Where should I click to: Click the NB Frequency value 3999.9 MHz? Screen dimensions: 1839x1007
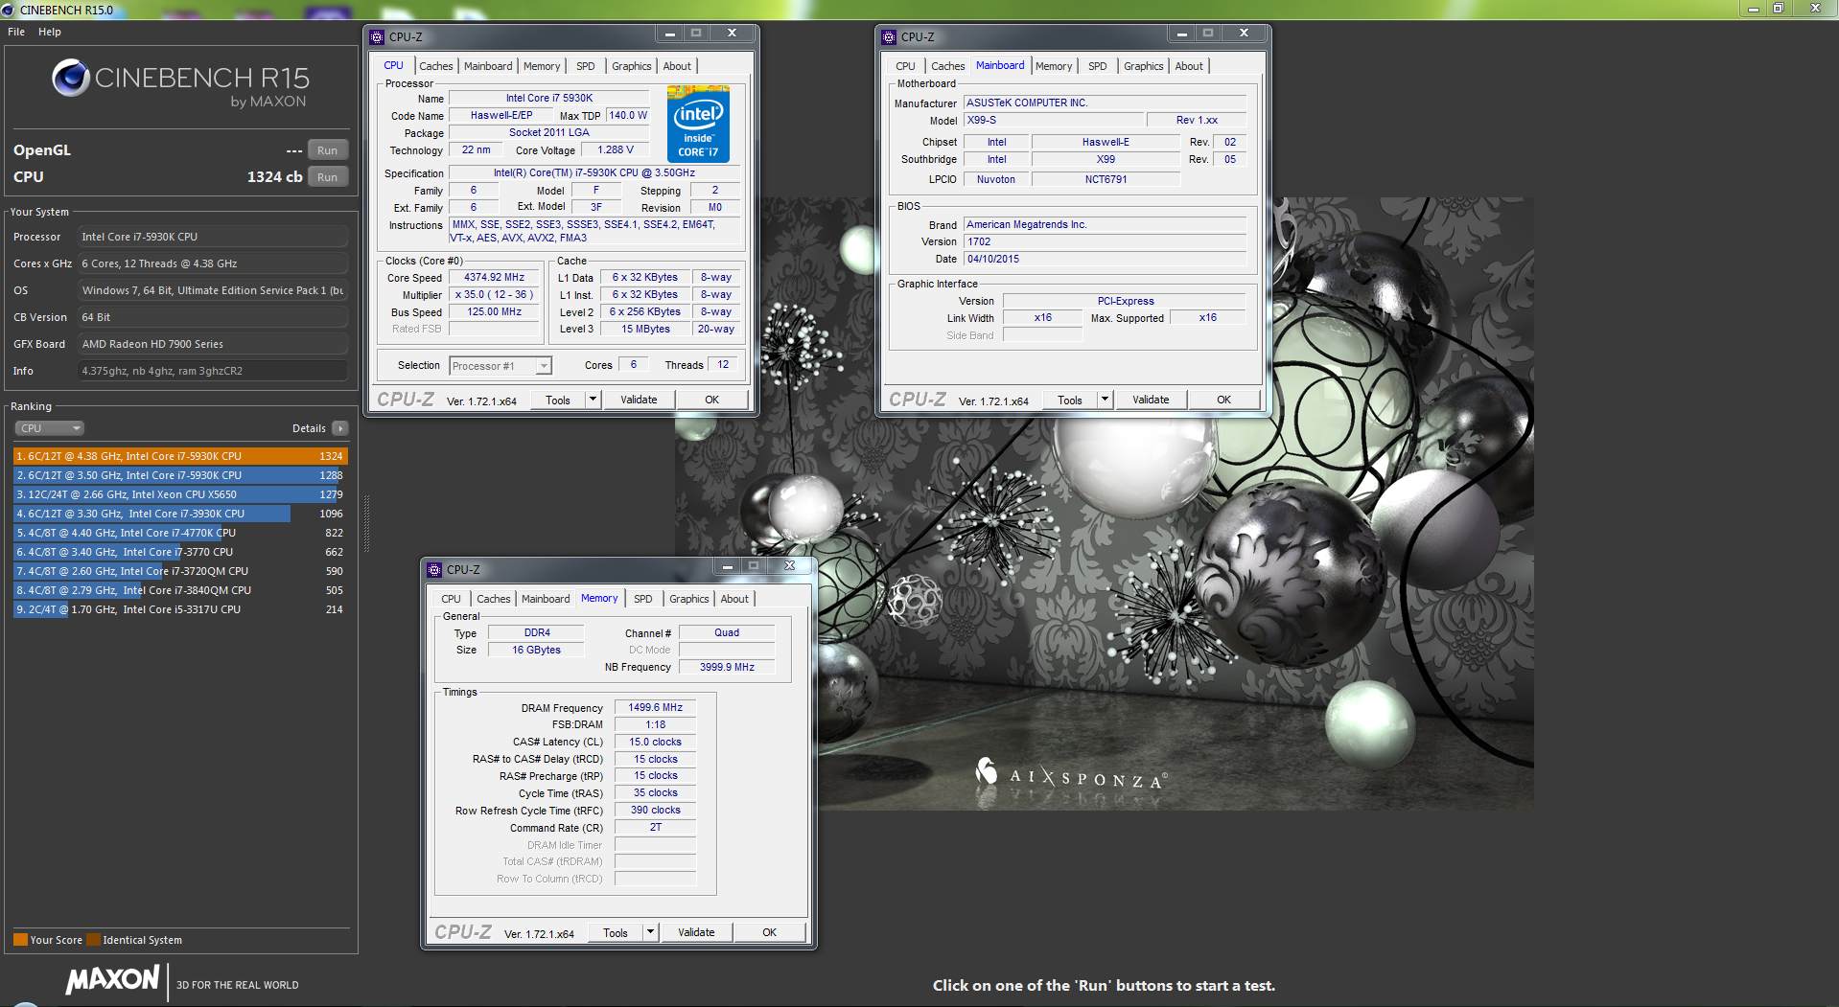727,668
